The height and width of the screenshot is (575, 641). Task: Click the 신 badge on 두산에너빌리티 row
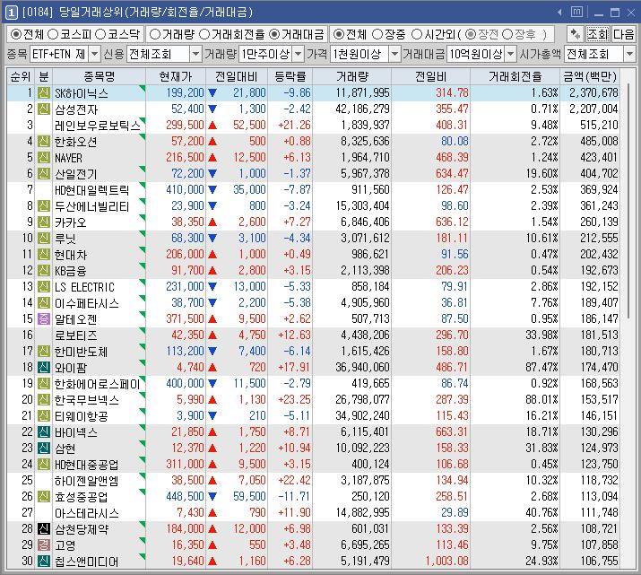(44, 205)
